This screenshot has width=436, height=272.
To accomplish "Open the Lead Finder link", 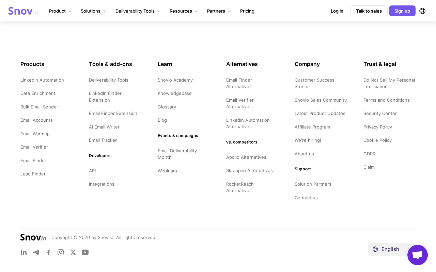I will [33, 174].
